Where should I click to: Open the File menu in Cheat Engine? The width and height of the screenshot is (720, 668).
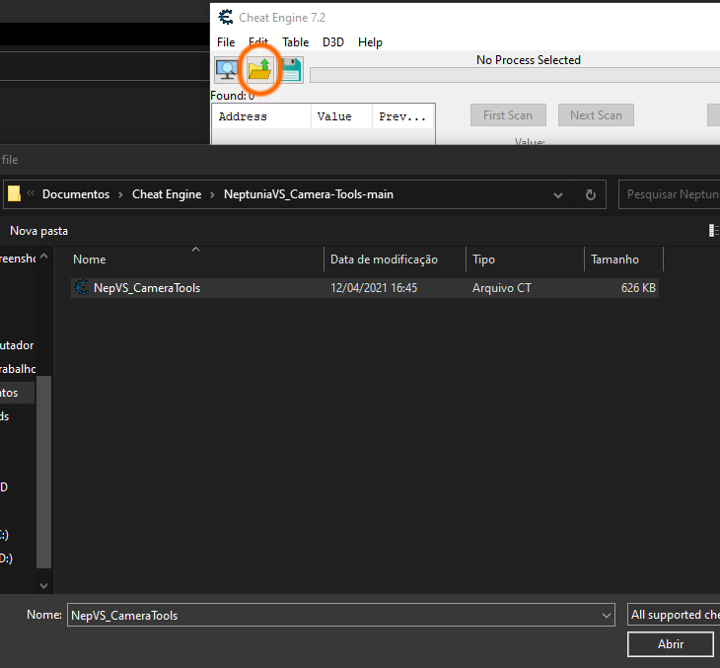(226, 42)
